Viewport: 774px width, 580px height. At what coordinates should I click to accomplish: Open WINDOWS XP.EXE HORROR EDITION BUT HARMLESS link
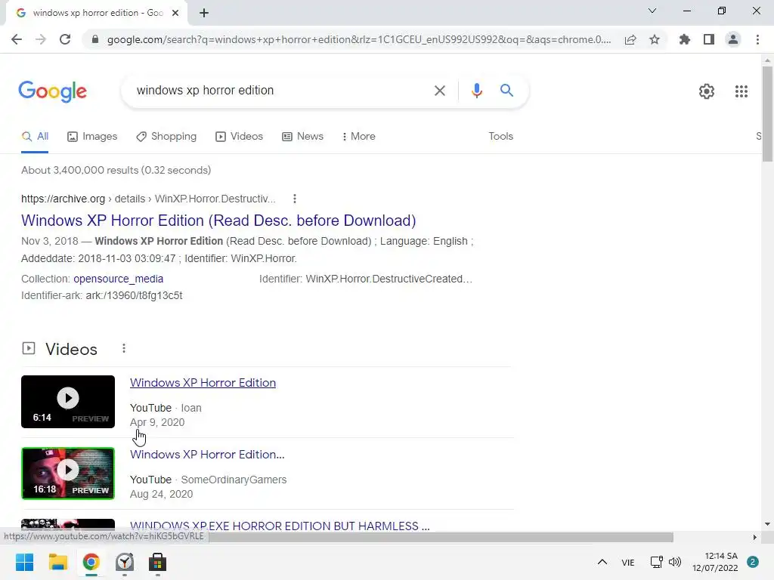[x=280, y=526]
